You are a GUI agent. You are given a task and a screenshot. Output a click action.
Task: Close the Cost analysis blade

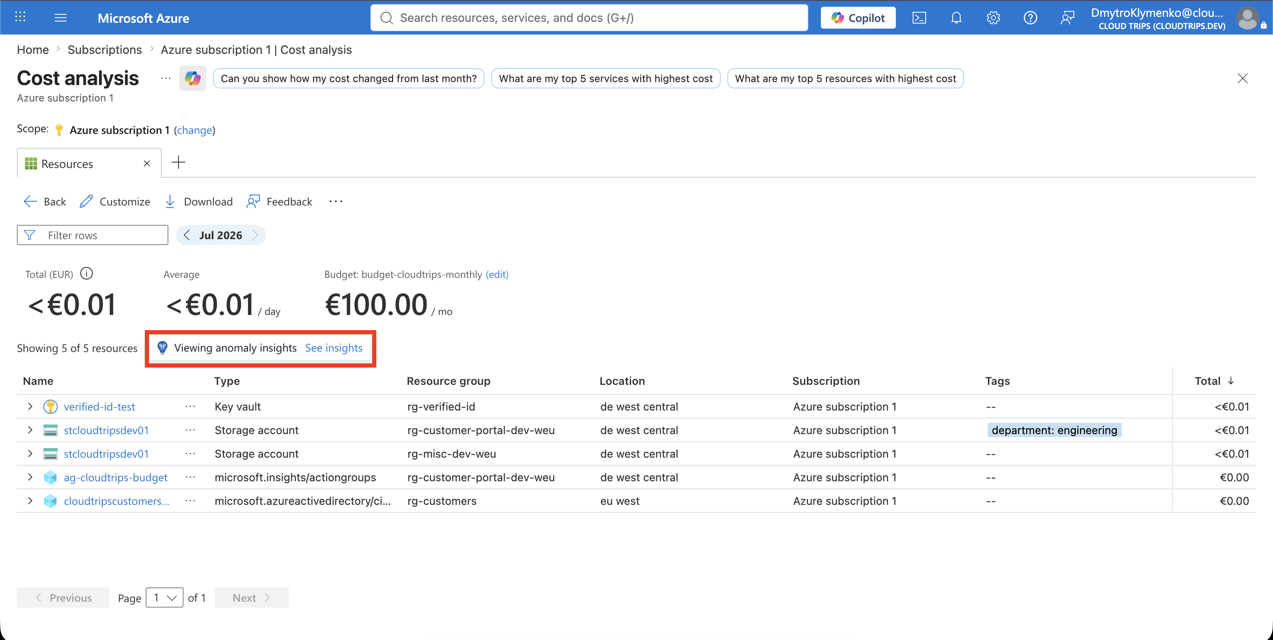coord(1242,78)
